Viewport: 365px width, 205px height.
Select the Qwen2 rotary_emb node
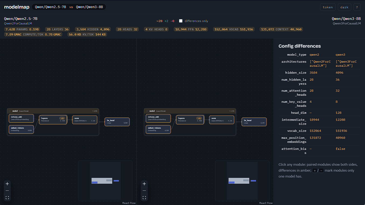(21, 118)
